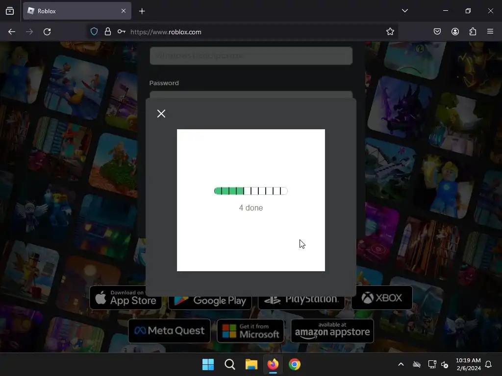This screenshot has width=502, height=376.
Task: Open network status tray icon
Action: [x=432, y=364]
